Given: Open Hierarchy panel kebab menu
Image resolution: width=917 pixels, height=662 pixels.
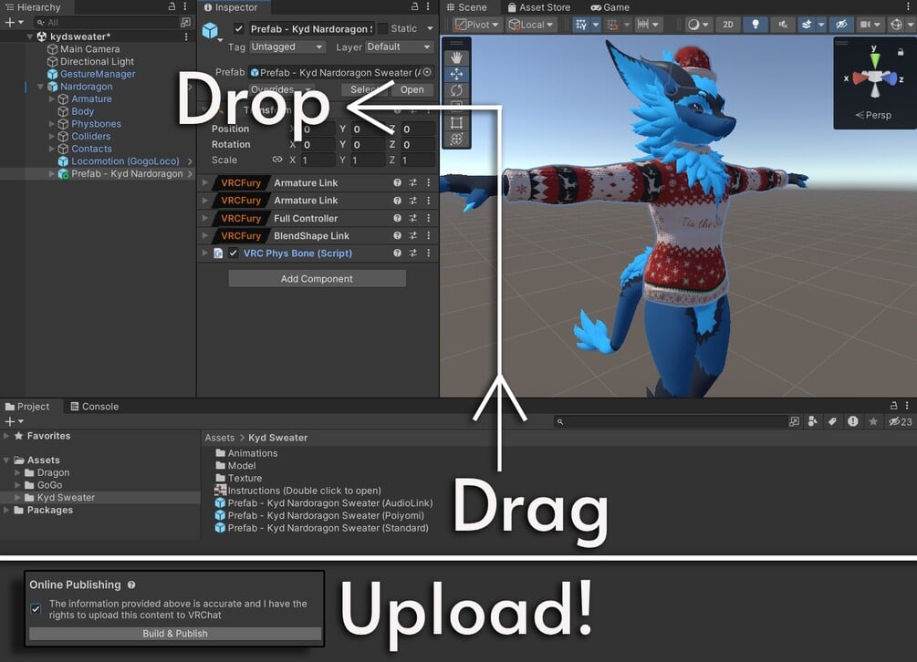Looking at the screenshot, I should pos(185,6).
